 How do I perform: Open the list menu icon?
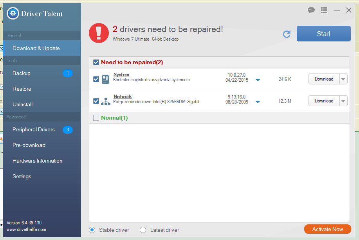point(324,10)
